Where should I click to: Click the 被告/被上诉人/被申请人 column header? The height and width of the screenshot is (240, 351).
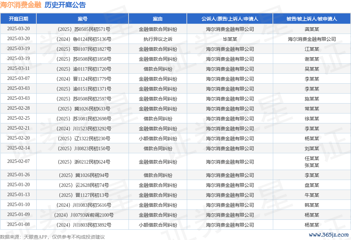tap(312, 19)
